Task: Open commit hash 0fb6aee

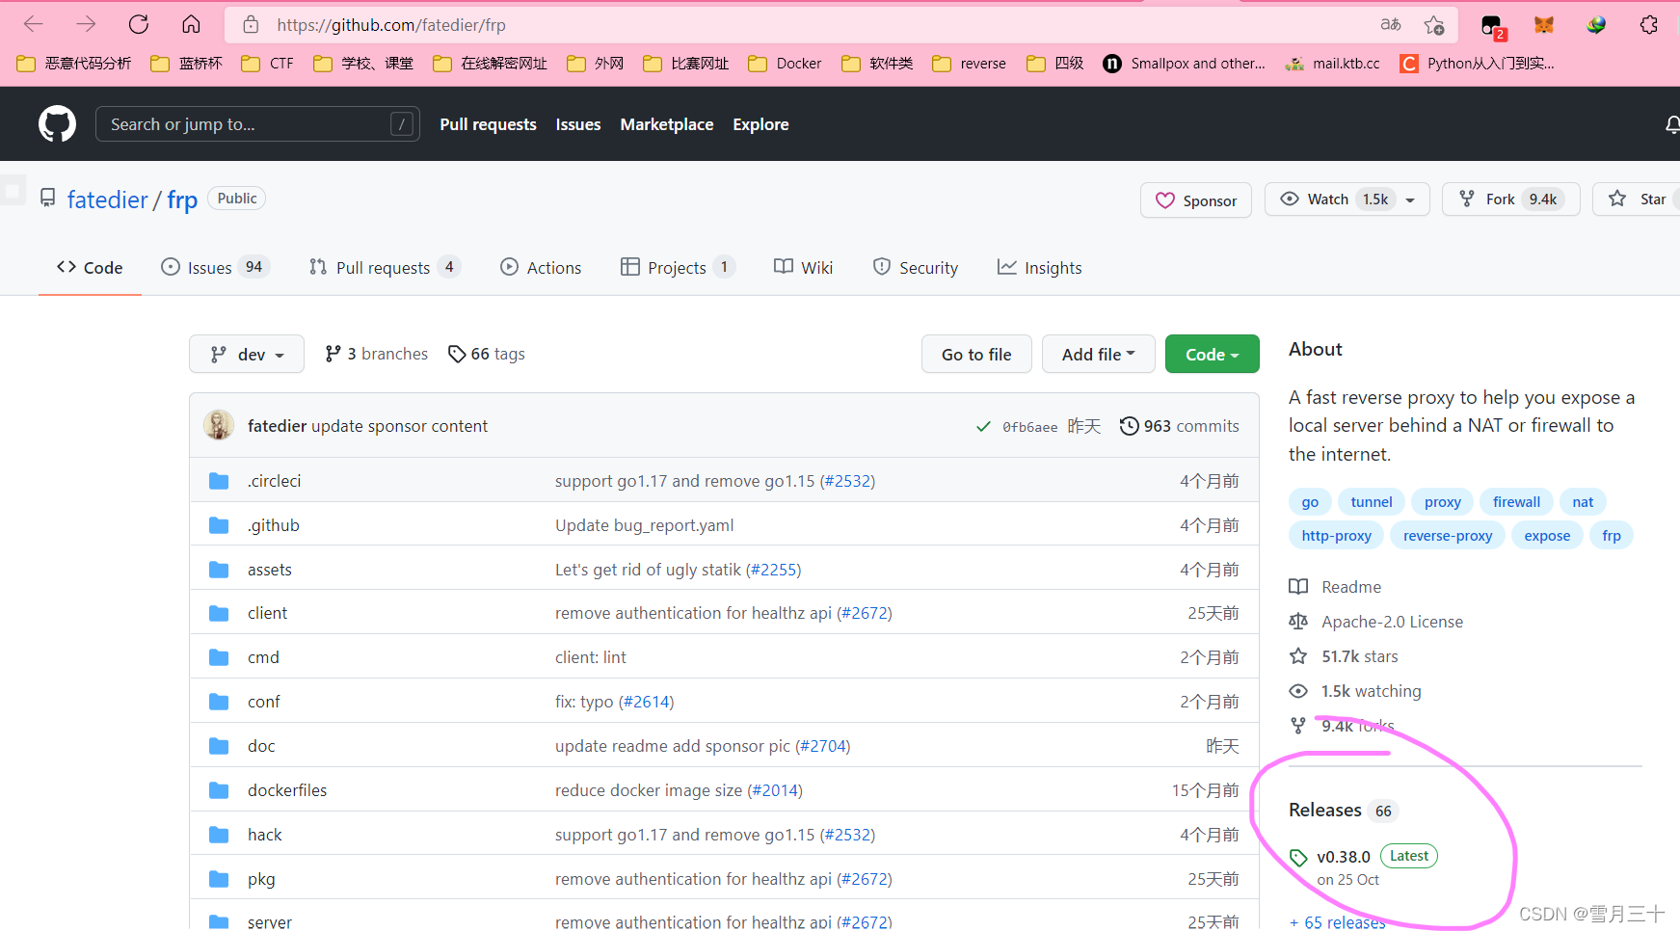Action: [x=1030, y=427]
